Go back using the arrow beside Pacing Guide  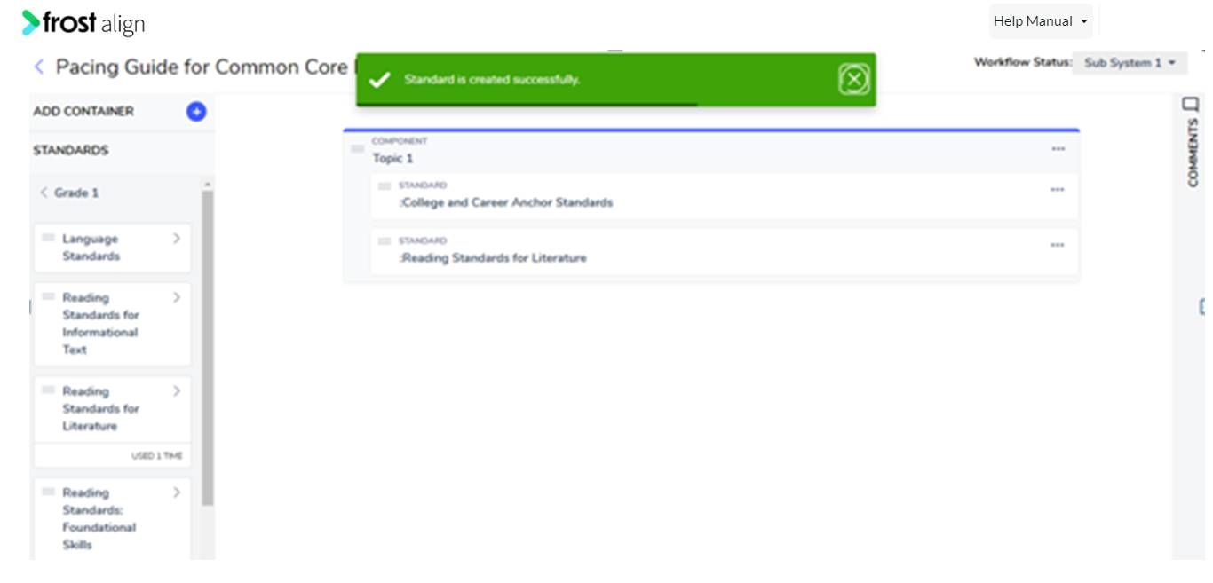(38, 67)
